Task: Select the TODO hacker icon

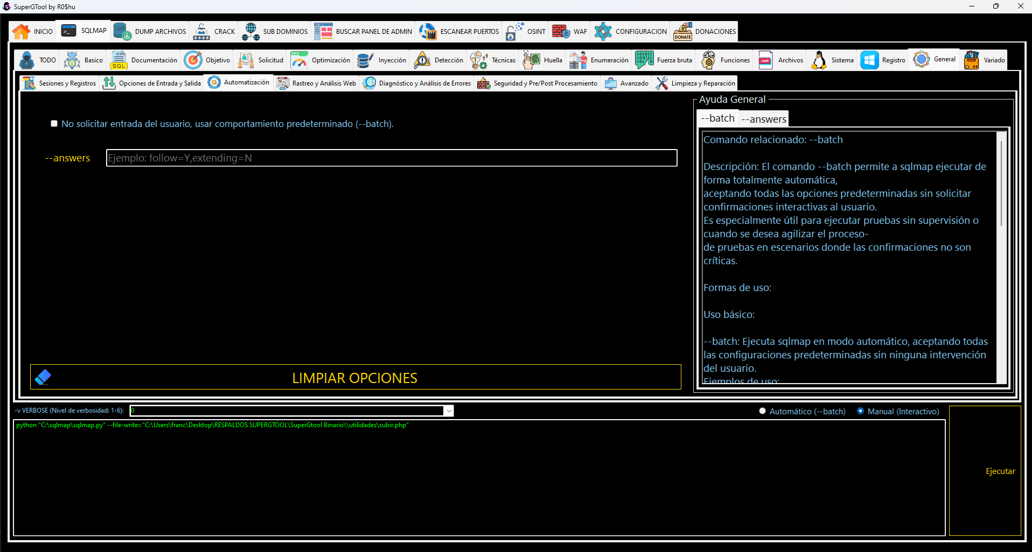Action: click(x=26, y=60)
